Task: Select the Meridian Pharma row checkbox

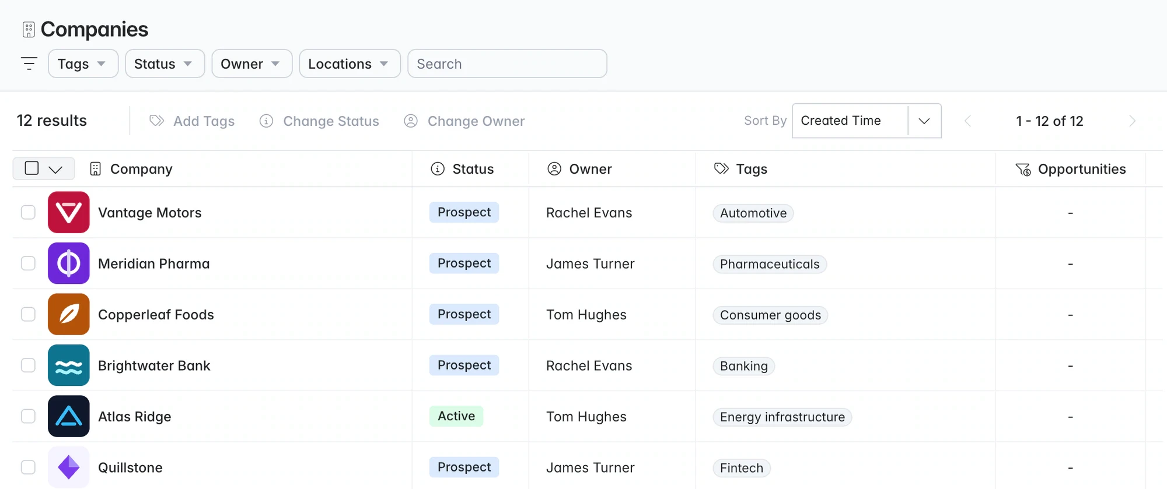Action: pyautogui.click(x=28, y=263)
